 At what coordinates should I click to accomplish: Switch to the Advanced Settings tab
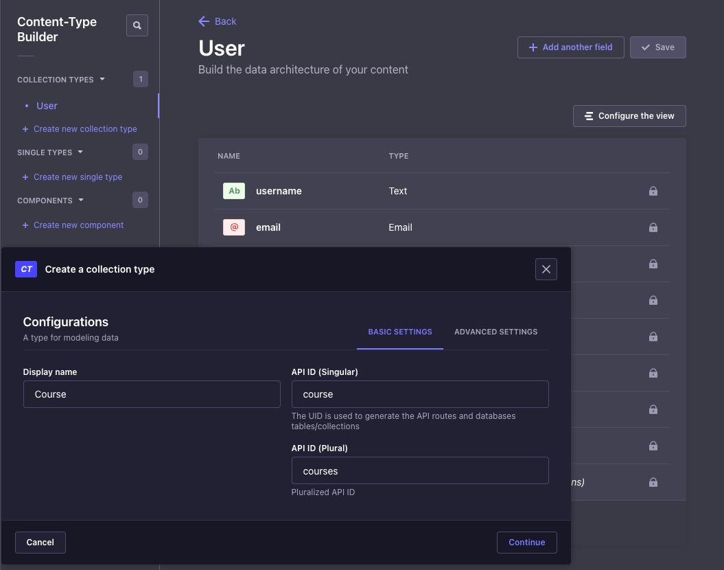(495, 332)
